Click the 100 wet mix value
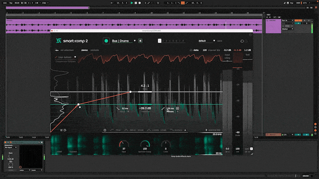Screen dimensions: 319x179 click(x=237, y=149)
